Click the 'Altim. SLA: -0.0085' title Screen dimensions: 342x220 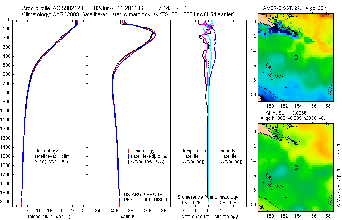pyautogui.click(x=286, y=113)
